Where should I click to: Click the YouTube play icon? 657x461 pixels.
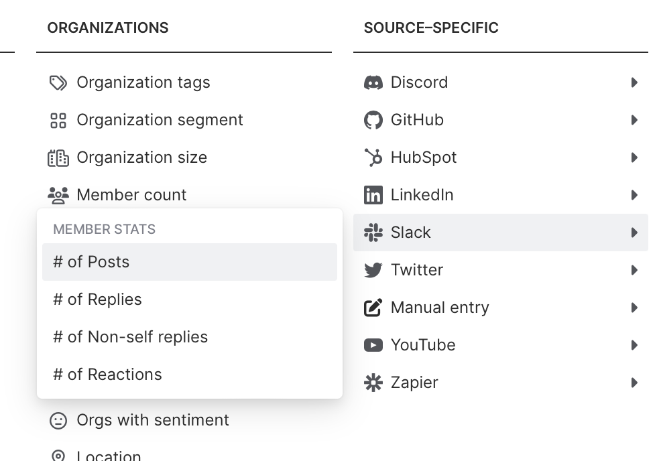(x=373, y=345)
